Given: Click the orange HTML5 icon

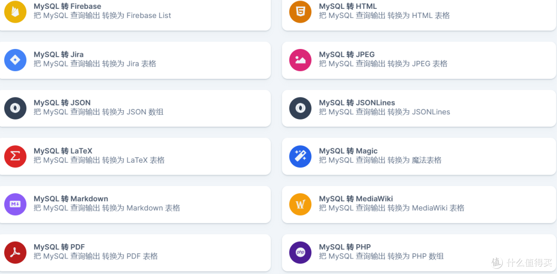Looking at the screenshot, I should pyautogui.click(x=300, y=12).
